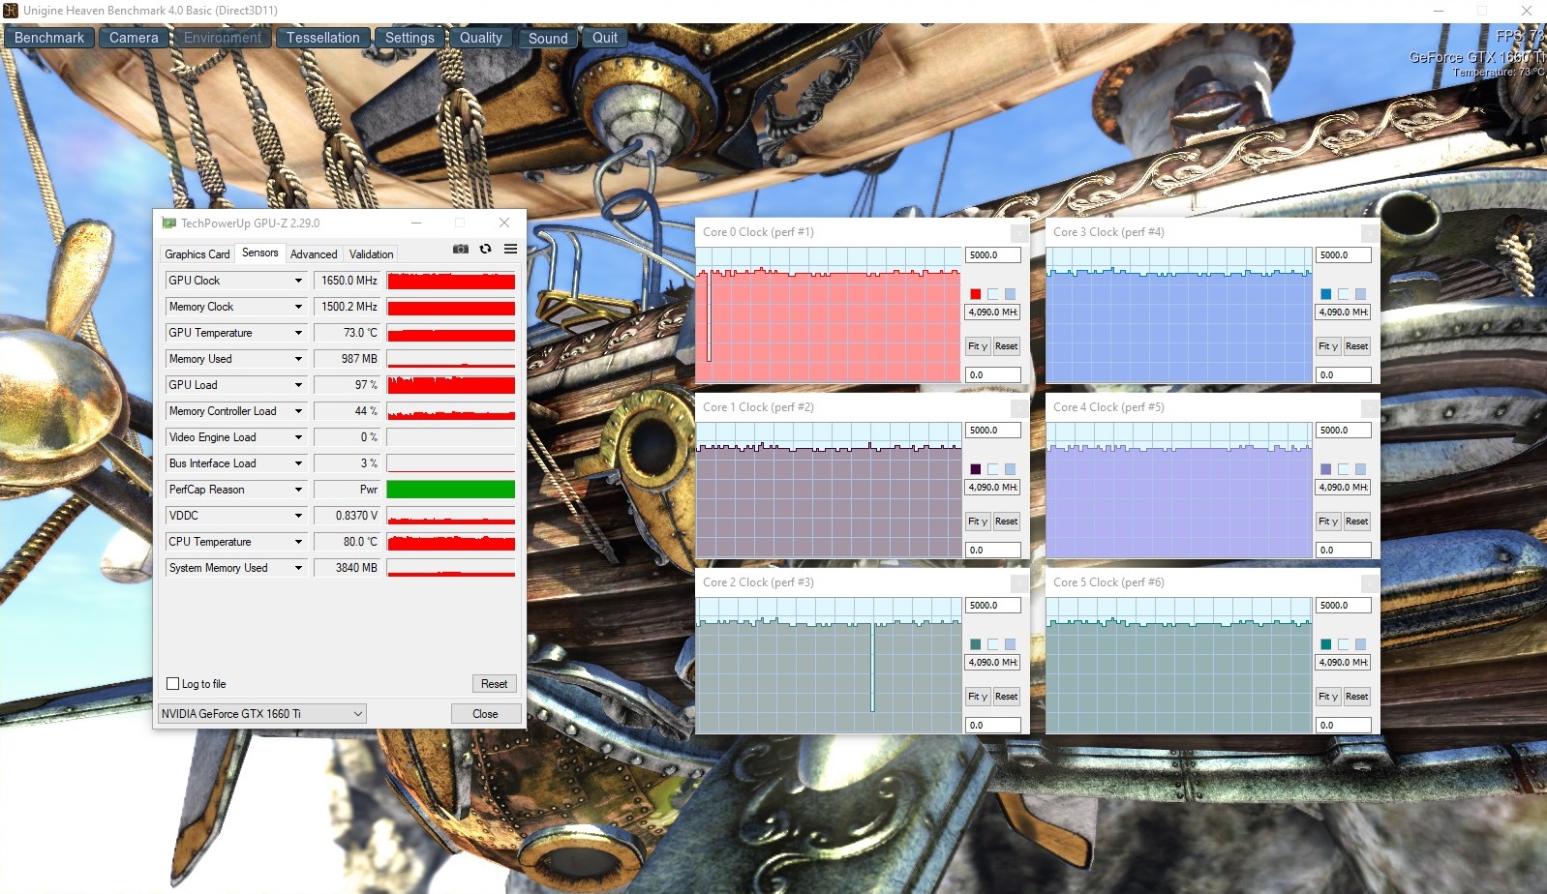
Task: Enable the Log to file checkbox
Action: coord(173,684)
